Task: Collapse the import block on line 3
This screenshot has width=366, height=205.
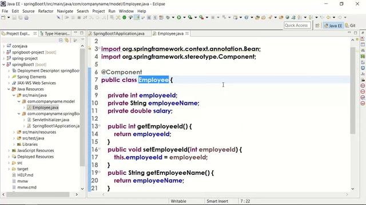Action: click(99, 48)
